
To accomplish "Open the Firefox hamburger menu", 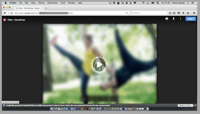I will point(194,13).
